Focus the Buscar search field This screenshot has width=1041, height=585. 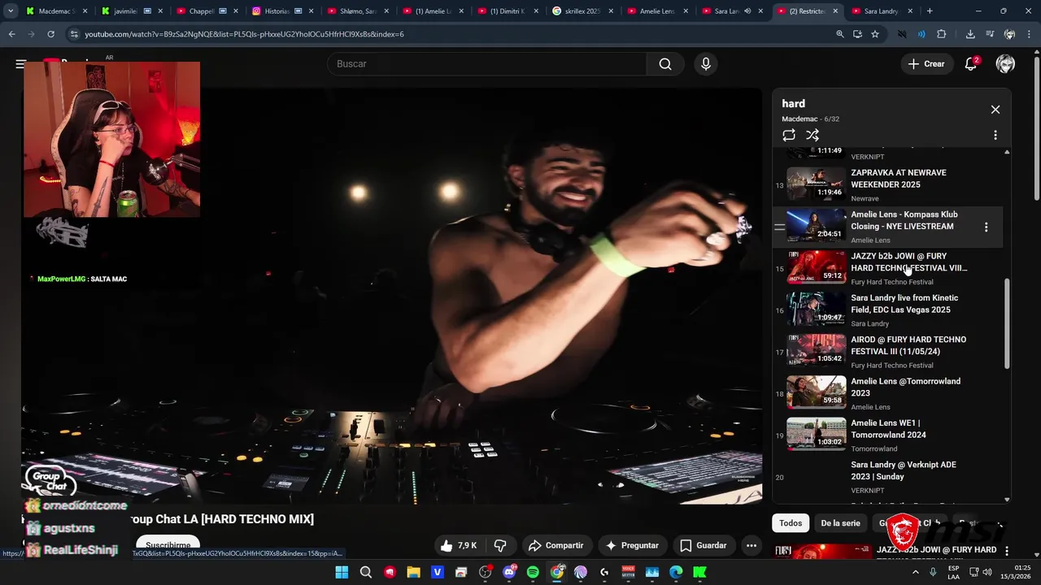tap(488, 64)
